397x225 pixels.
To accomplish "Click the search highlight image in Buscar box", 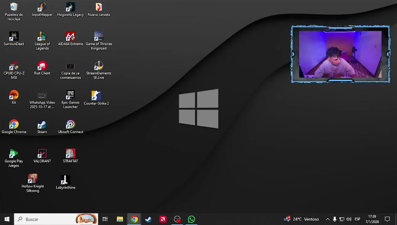I will [x=86, y=219].
